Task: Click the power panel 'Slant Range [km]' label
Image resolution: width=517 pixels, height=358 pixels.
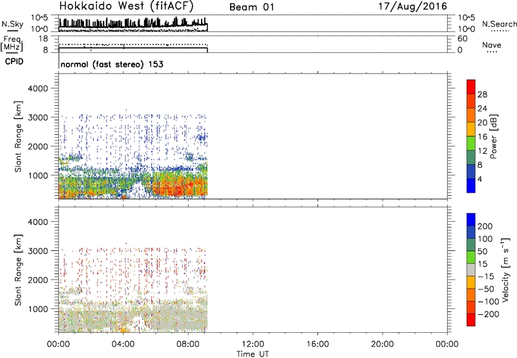Action: (18, 136)
